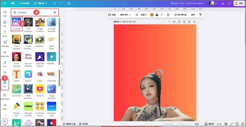Open the VideoMy... app

[x=51, y=58]
